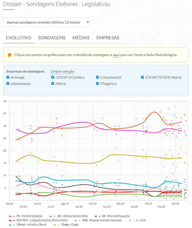Open the recent polls period dropdown

click(x=46, y=22)
